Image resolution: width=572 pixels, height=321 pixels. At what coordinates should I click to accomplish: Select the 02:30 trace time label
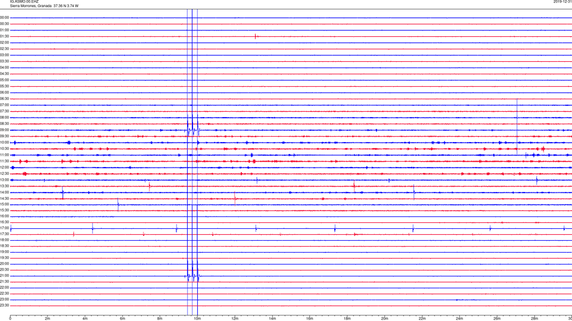pos(4,48)
